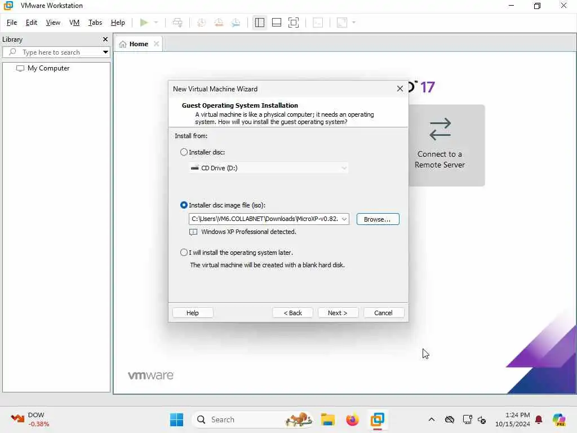Open the Help menu

(x=118, y=23)
